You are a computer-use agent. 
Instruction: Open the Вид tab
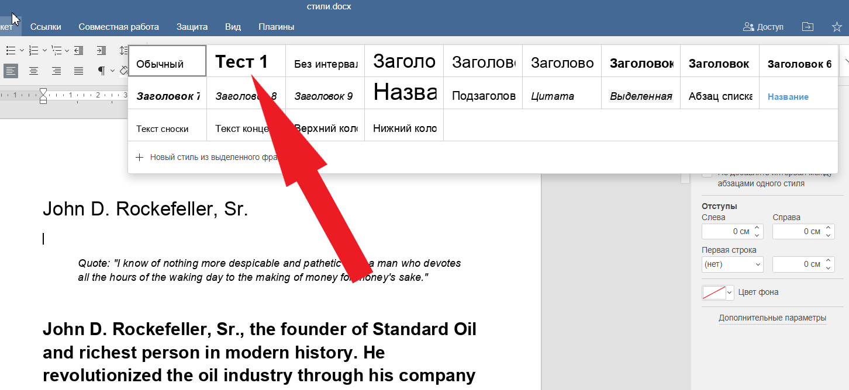(x=233, y=27)
